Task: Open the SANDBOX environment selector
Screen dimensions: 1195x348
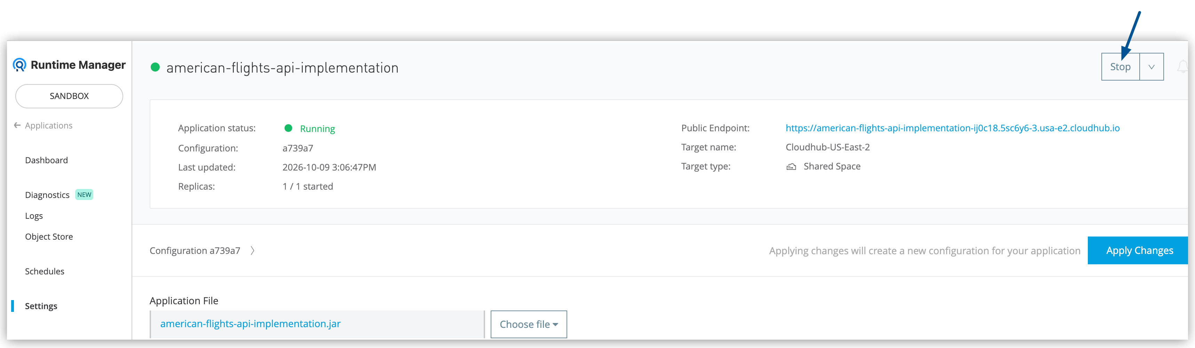Action: point(69,96)
